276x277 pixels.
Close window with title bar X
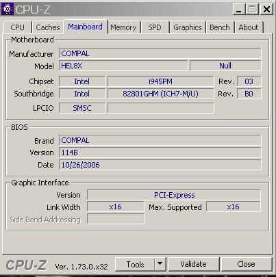point(266,10)
